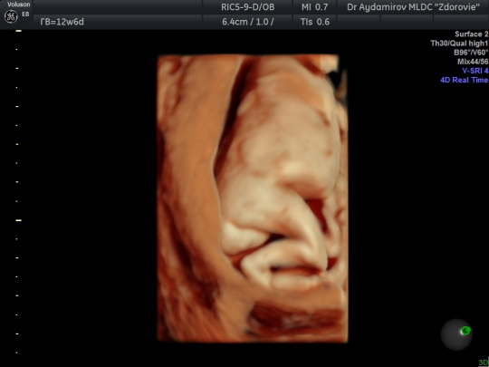Image resolution: width=489 pixels, height=367 pixels.
Task: Click the rendered 3D fetal image
Action: click(253, 198)
